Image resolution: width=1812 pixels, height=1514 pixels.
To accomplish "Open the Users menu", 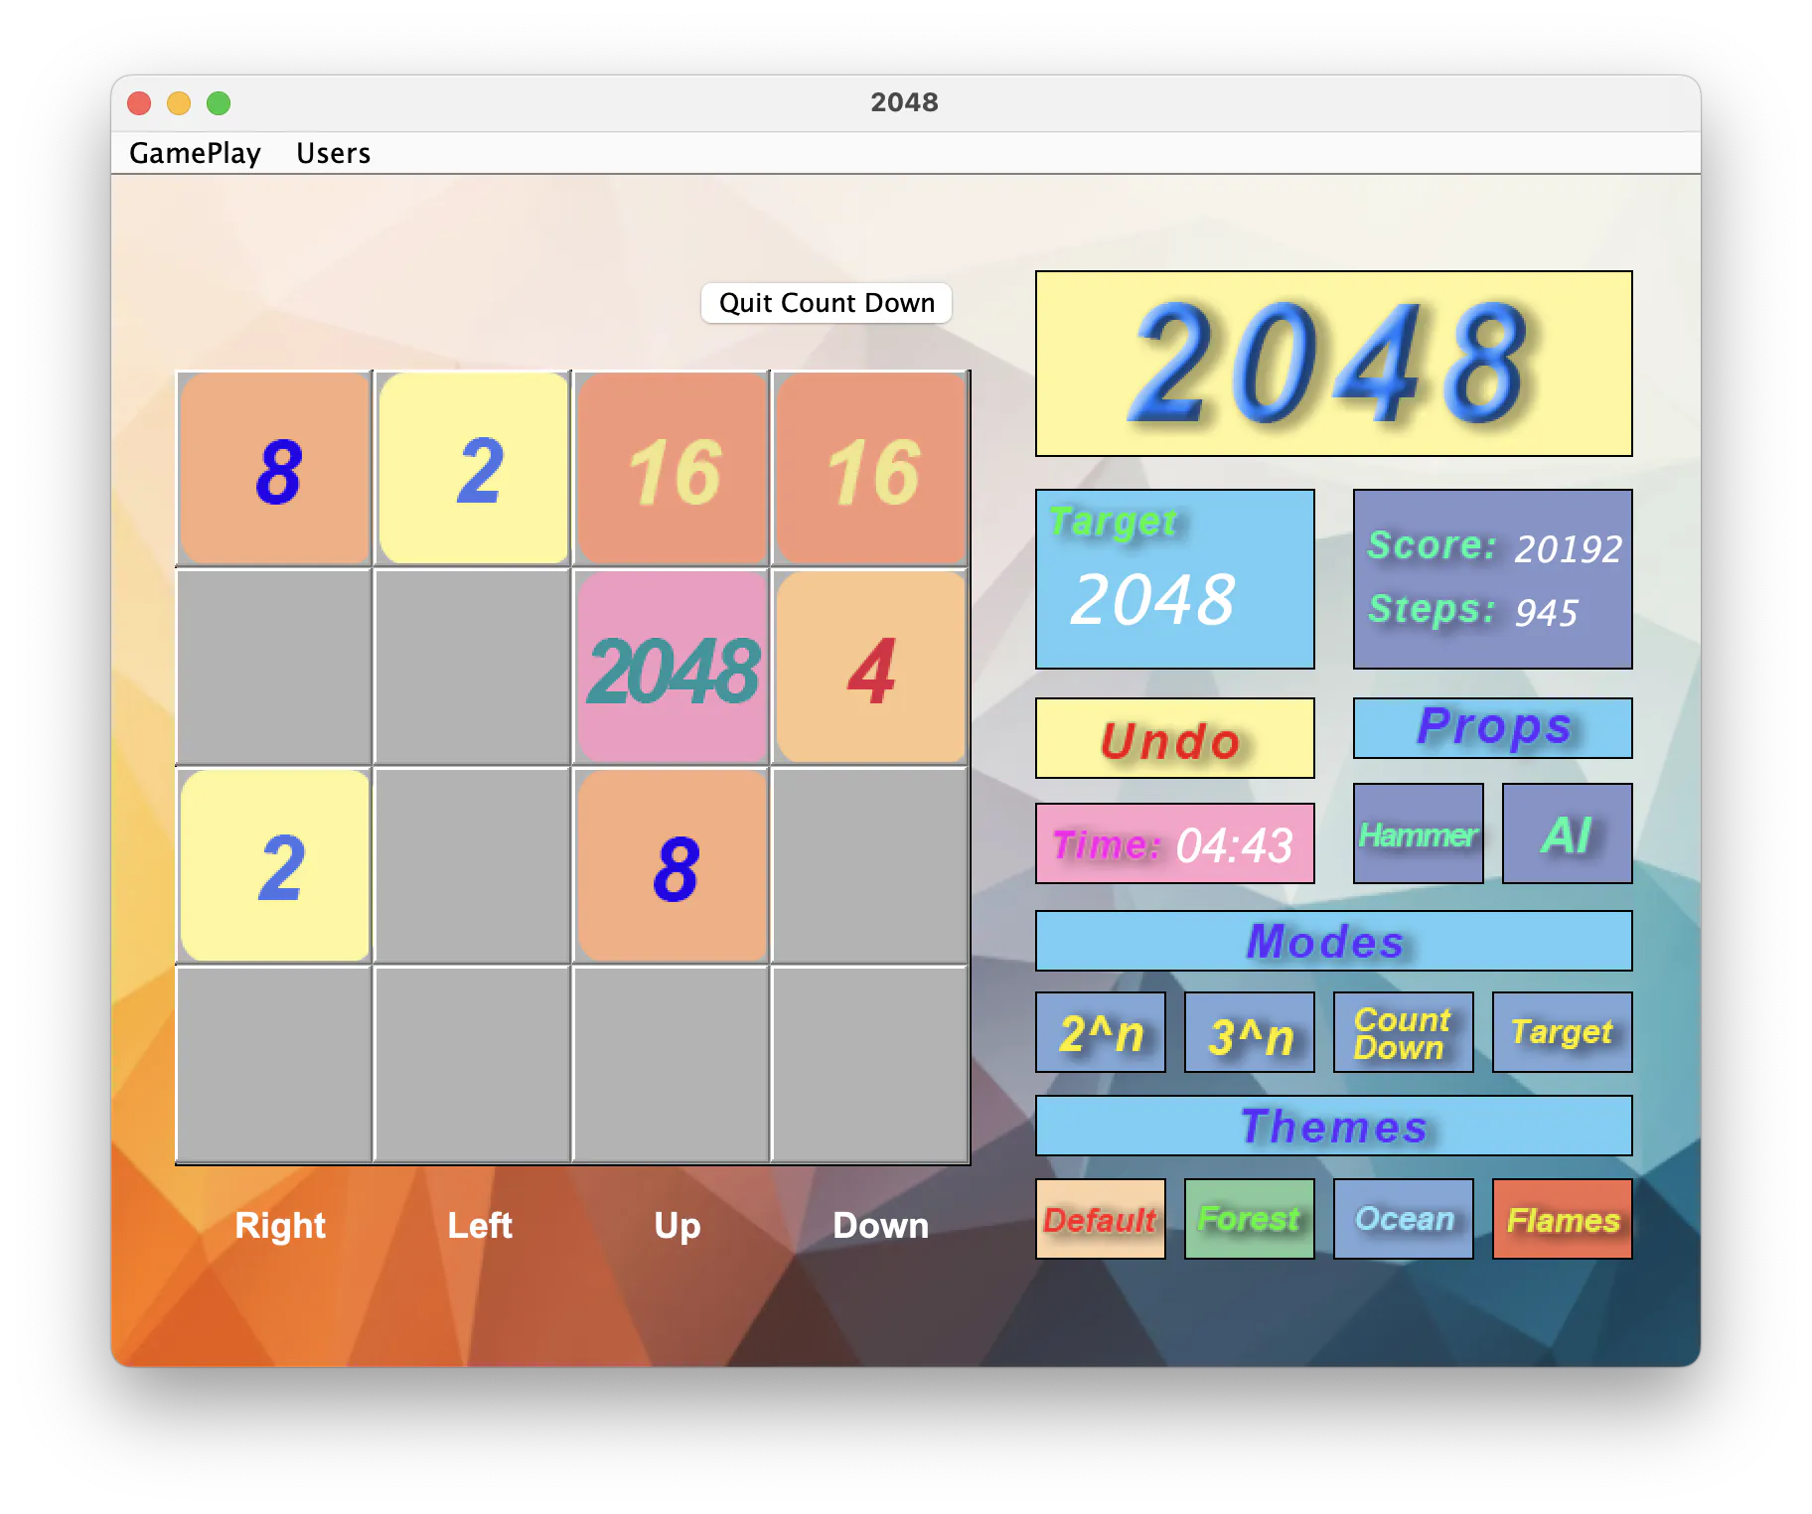I will 333,153.
